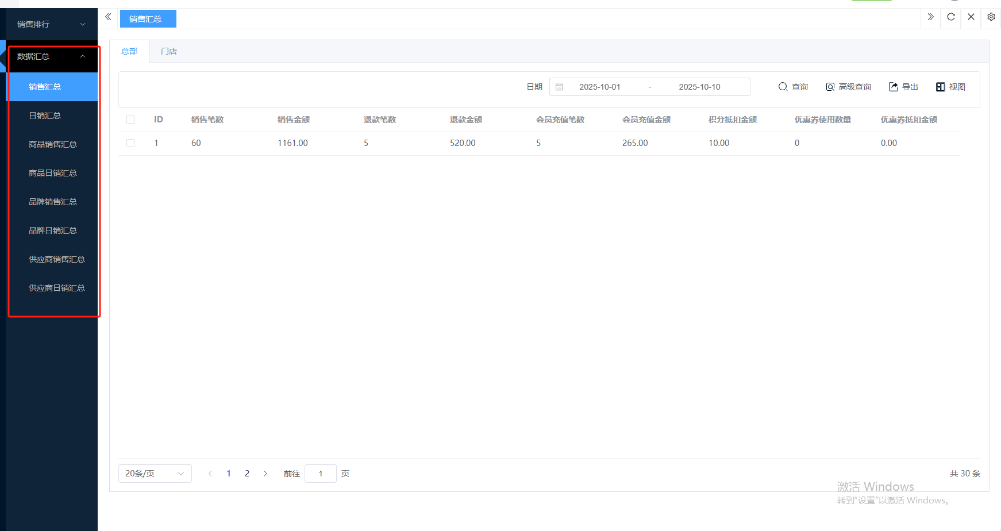The image size is (1001, 531).
Task: Click the close tabs X icon
Action: (971, 17)
